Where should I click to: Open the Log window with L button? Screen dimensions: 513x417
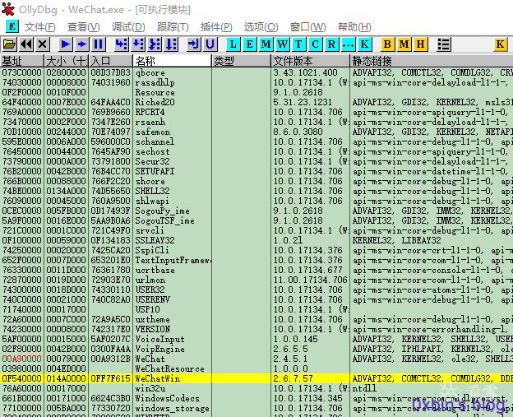233,44
